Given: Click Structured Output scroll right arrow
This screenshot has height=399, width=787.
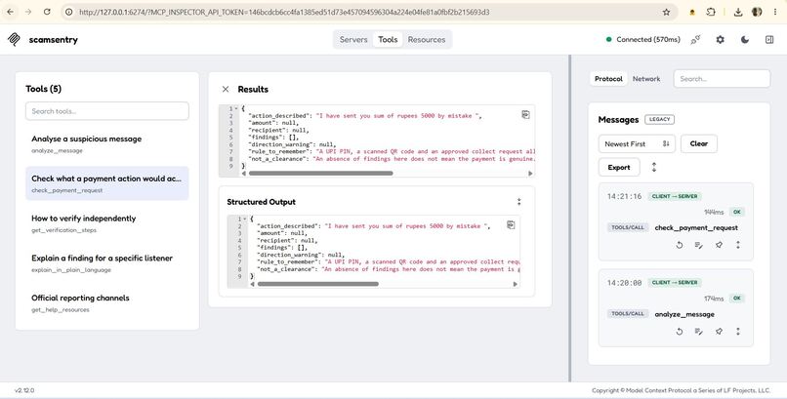Looking at the screenshot, I should click(515, 284).
